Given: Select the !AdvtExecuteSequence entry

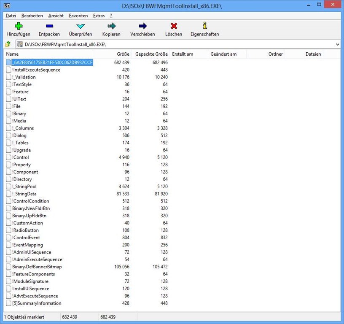Looking at the screenshot, I should pyautogui.click(x=35, y=296).
